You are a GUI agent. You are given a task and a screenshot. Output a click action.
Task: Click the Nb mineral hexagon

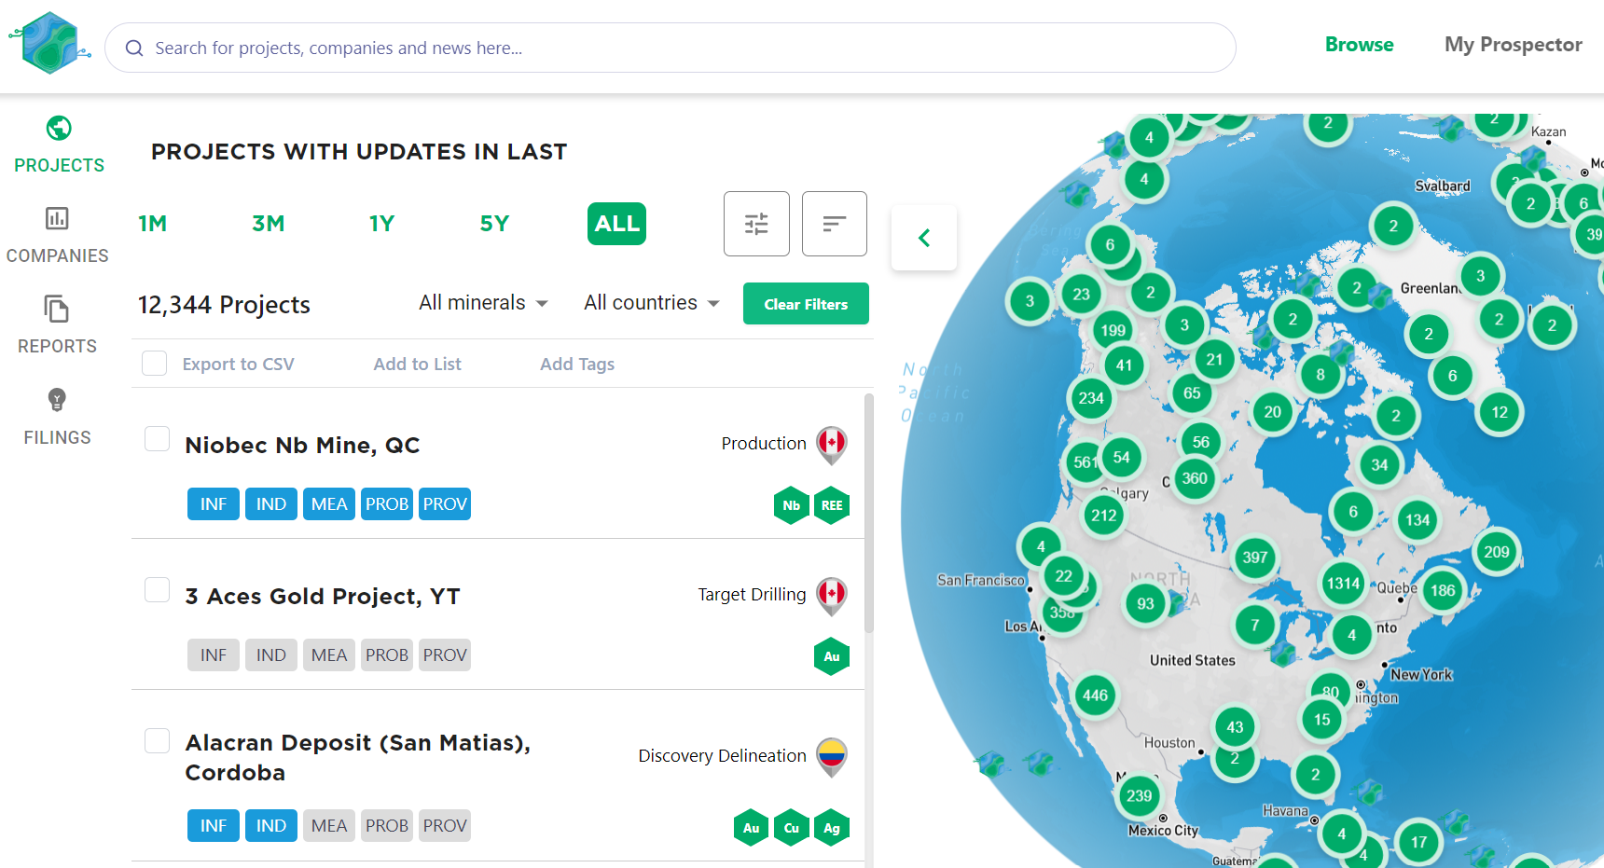point(792,505)
